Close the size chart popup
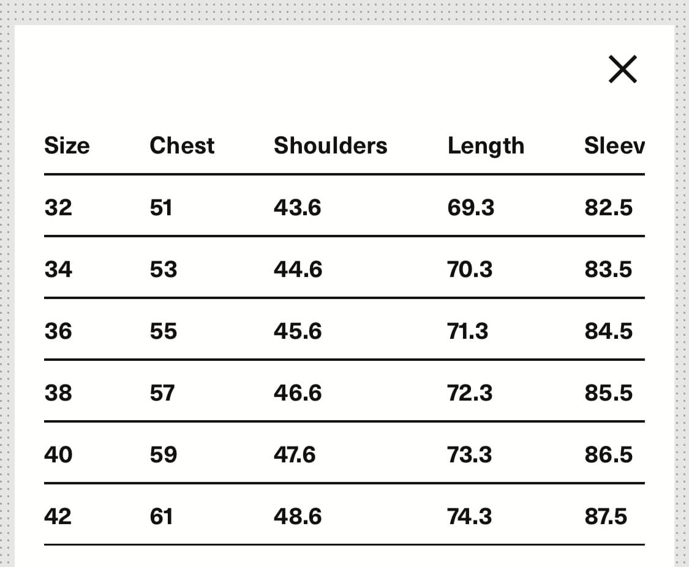Image resolution: width=689 pixels, height=567 pixels. [x=623, y=69]
